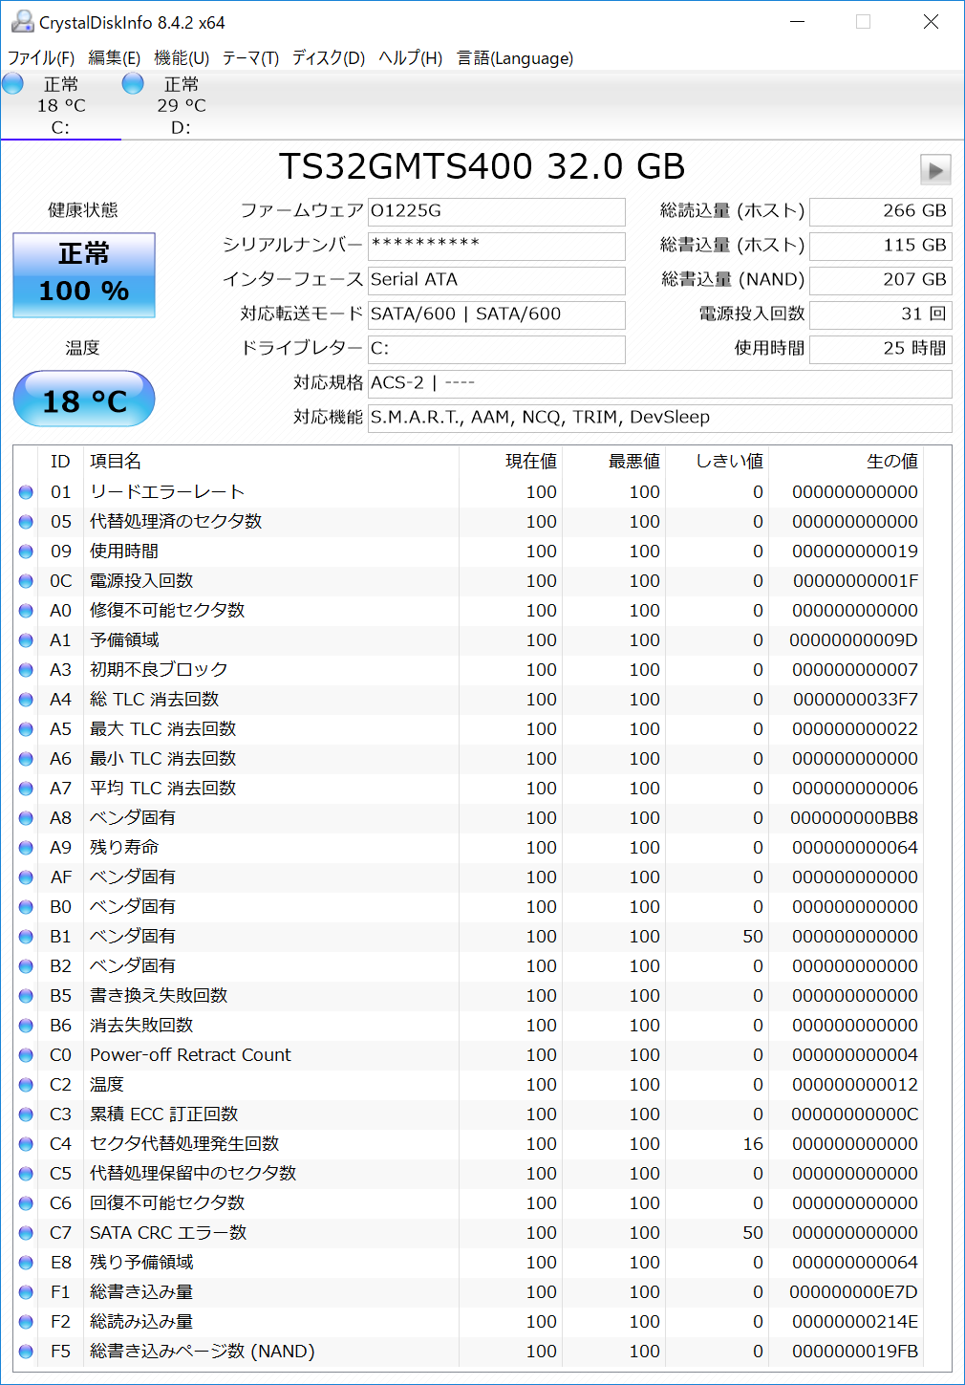Select the 残り寿命 attribute row
The width and height of the screenshot is (965, 1385).
pyautogui.click(x=287, y=848)
